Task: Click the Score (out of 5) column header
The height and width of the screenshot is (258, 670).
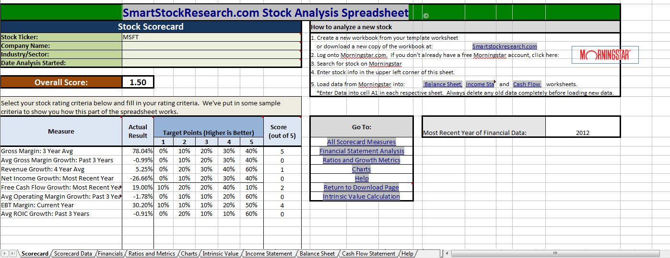Action: coord(282,131)
